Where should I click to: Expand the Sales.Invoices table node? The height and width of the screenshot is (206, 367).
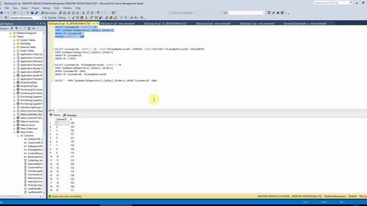pos(14,125)
